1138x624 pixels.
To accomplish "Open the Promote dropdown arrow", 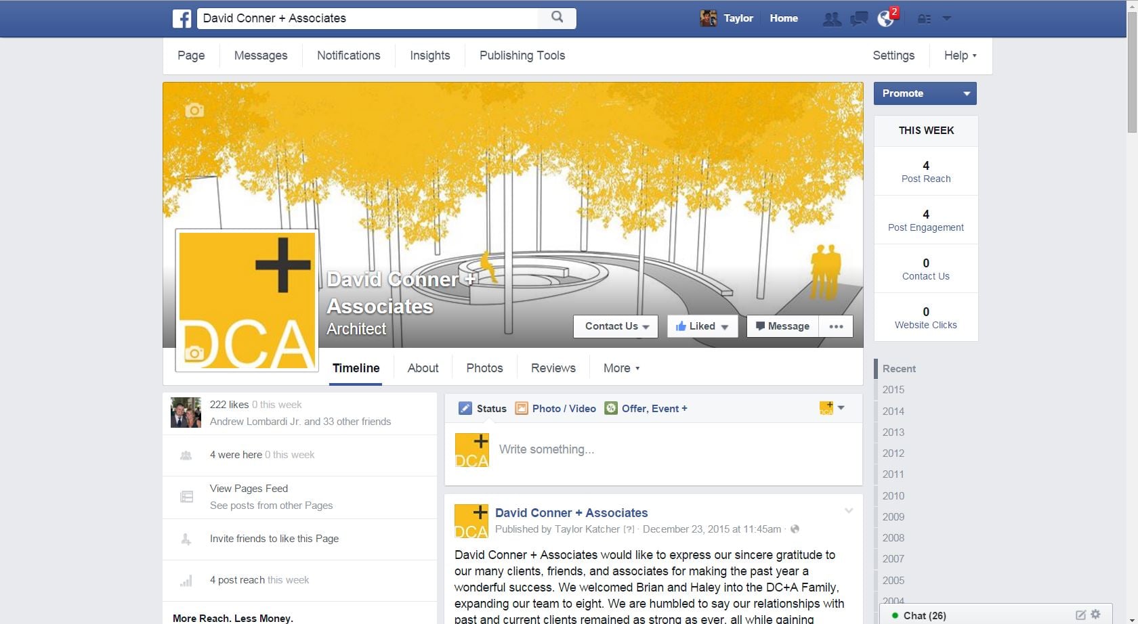I will 967,93.
